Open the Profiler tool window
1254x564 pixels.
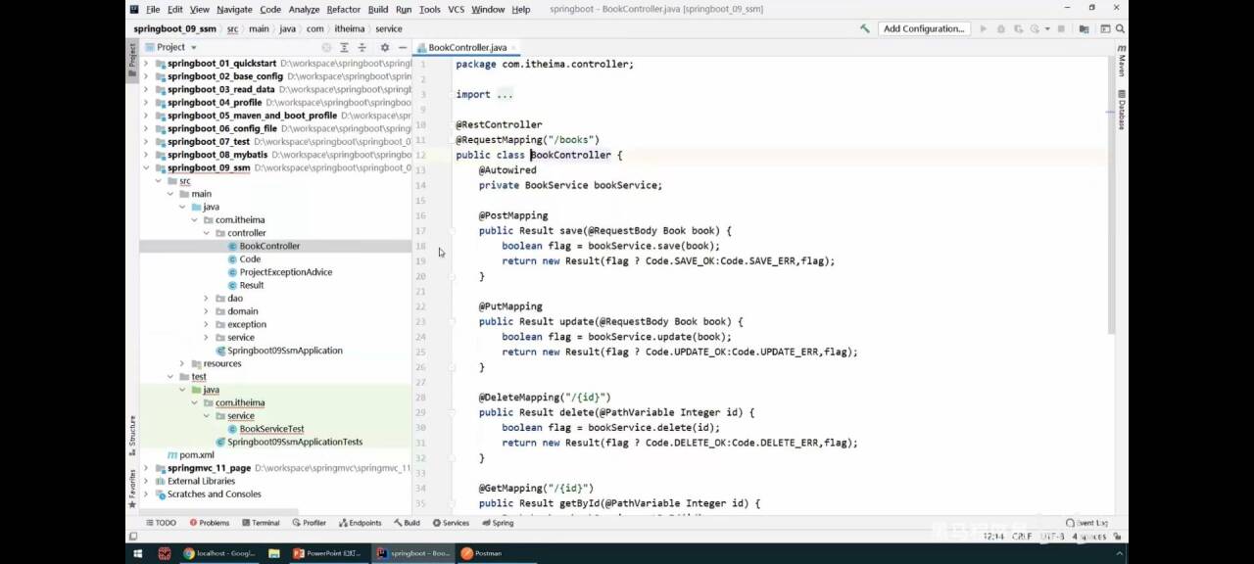click(309, 523)
